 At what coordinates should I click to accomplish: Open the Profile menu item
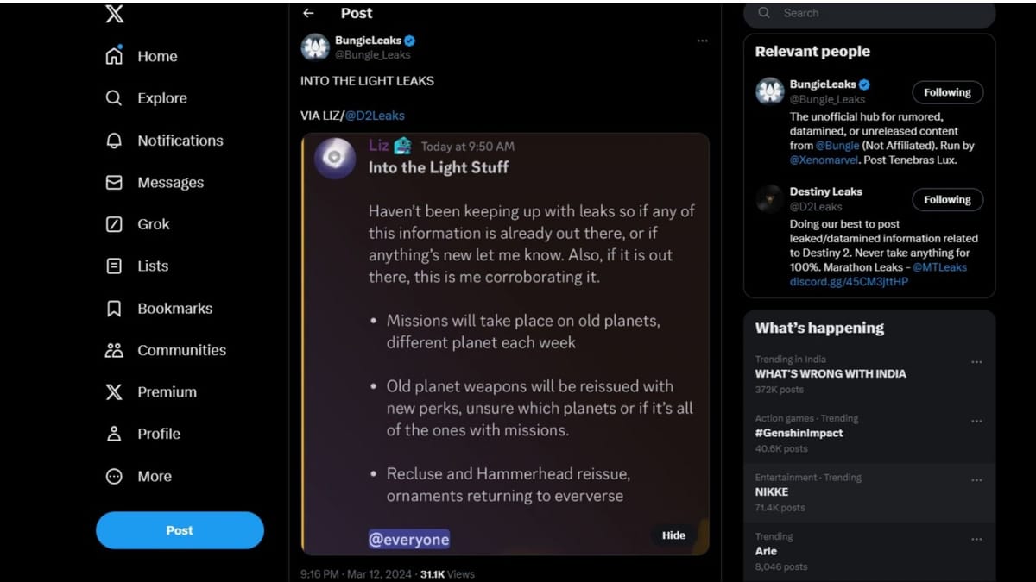tap(158, 434)
